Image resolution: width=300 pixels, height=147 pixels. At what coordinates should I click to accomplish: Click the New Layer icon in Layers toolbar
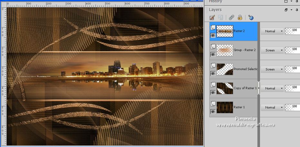tap(212, 18)
